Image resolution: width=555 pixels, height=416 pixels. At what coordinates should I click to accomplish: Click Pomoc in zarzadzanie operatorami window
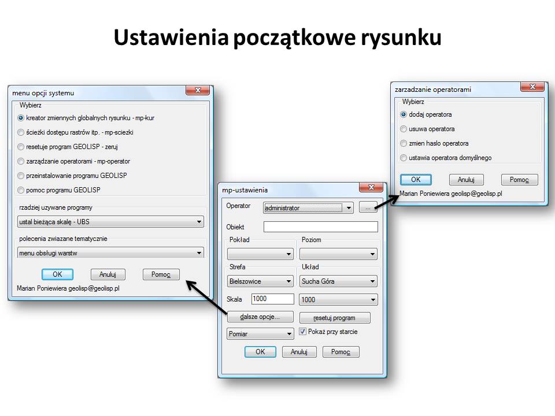(520, 179)
